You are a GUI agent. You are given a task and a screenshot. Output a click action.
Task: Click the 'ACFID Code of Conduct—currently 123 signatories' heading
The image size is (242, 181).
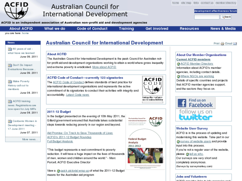tap(85, 78)
